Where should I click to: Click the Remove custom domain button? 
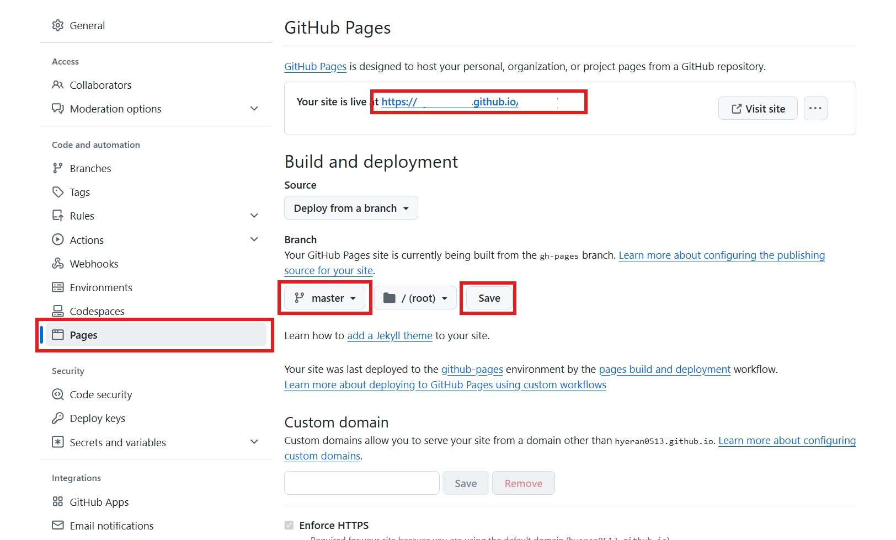click(524, 483)
